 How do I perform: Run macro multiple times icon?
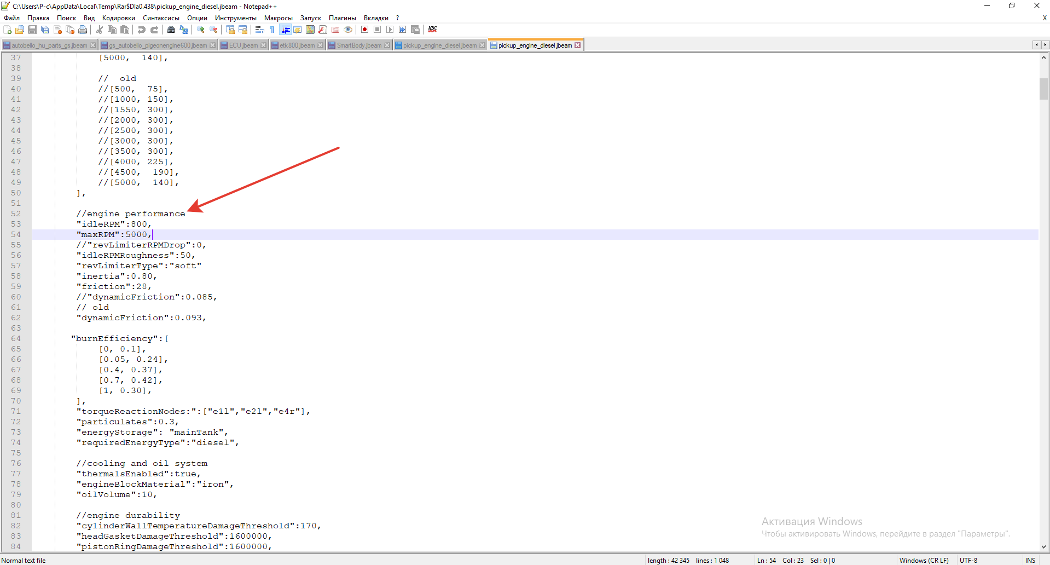(403, 30)
